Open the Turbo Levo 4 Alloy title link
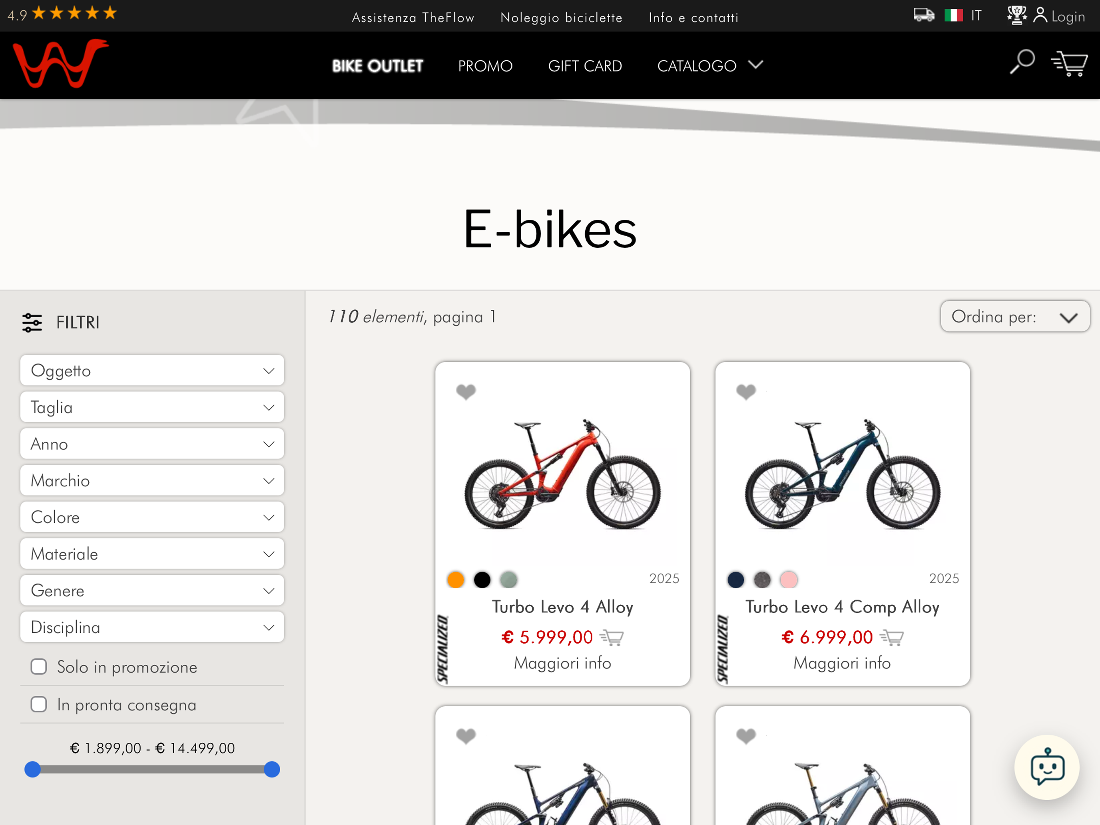The height and width of the screenshot is (825, 1100). coord(562,607)
